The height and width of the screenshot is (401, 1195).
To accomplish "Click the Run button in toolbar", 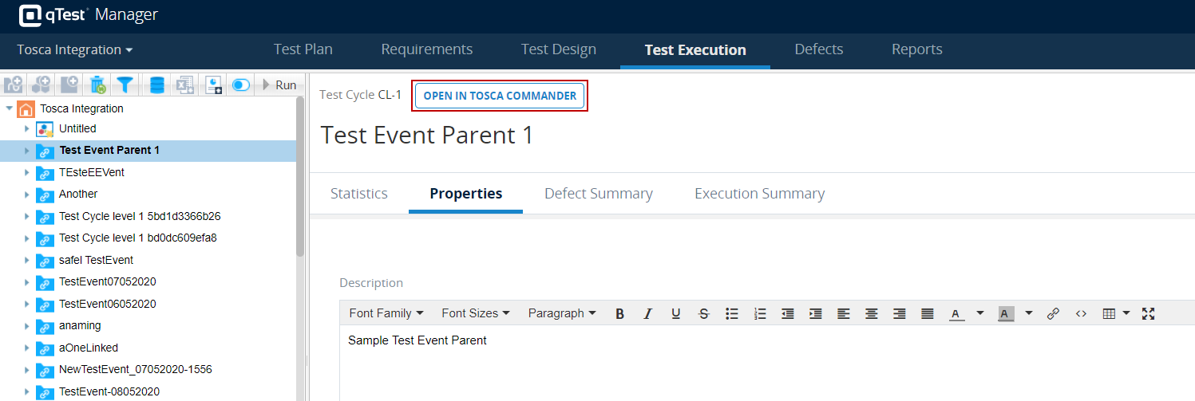I will tap(280, 85).
